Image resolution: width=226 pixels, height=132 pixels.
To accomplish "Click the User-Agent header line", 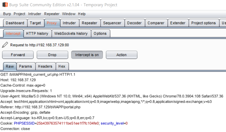I will (112, 96).
